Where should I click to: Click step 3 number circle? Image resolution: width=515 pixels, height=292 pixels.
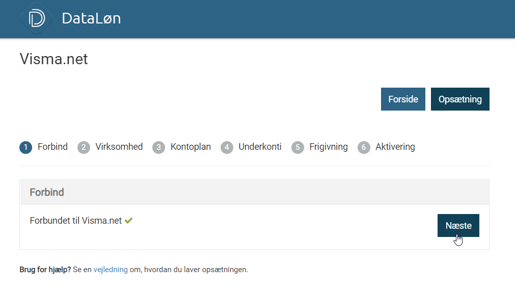[x=158, y=147]
